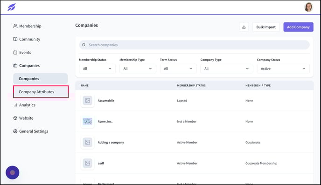
Task: Click Corpiorate membership type cell
Action: (252, 142)
